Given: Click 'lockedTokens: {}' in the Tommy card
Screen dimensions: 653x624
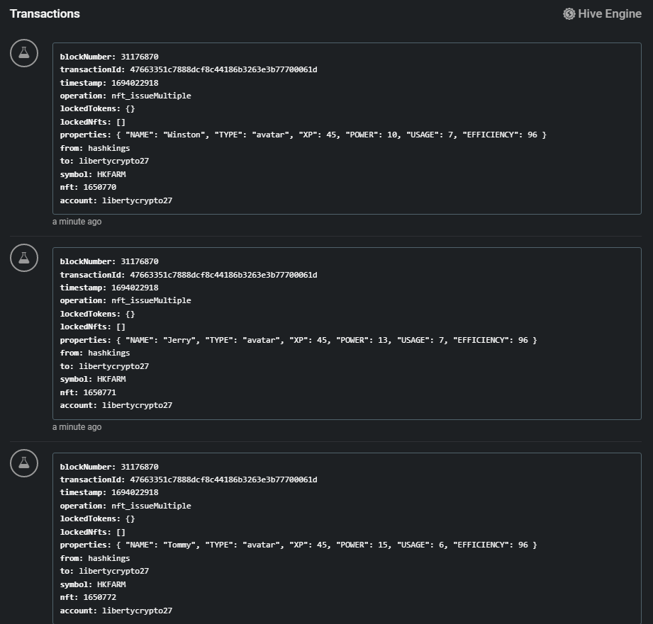Looking at the screenshot, I should tap(97, 518).
